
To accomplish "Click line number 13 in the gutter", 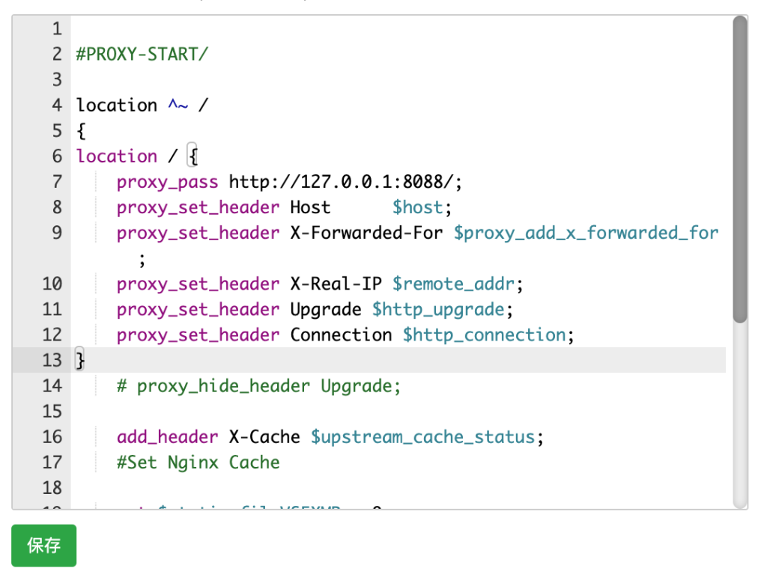I will (x=52, y=360).
